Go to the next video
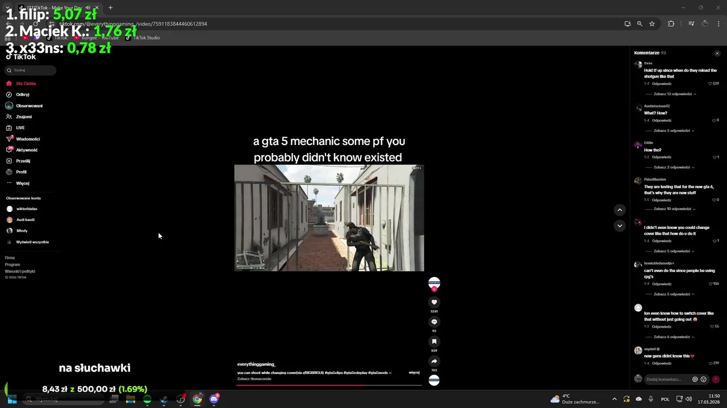The image size is (727, 408). (620, 226)
